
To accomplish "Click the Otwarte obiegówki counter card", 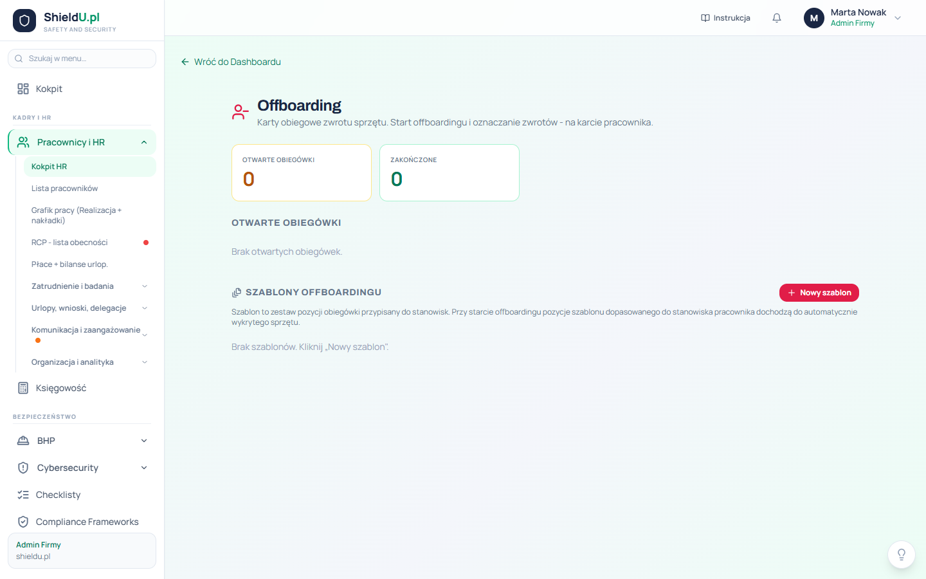I will [302, 172].
